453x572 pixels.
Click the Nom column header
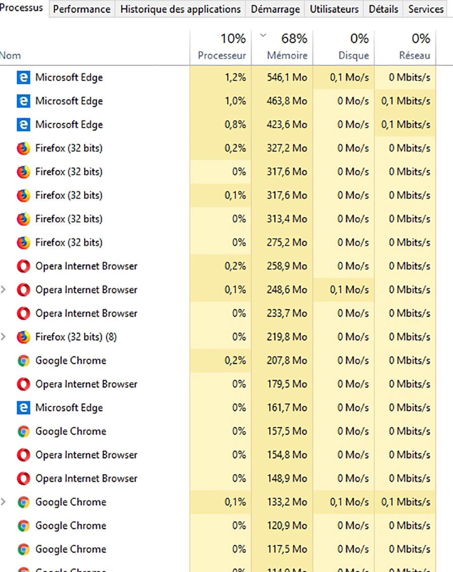click(11, 55)
